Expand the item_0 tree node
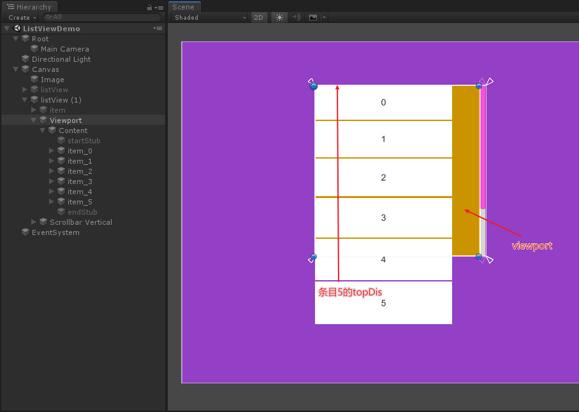Image resolution: width=579 pixels, height=412 pixels. point(52,151)
